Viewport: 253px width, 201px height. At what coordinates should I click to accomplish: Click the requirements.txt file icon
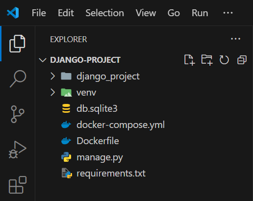(67, 173)
